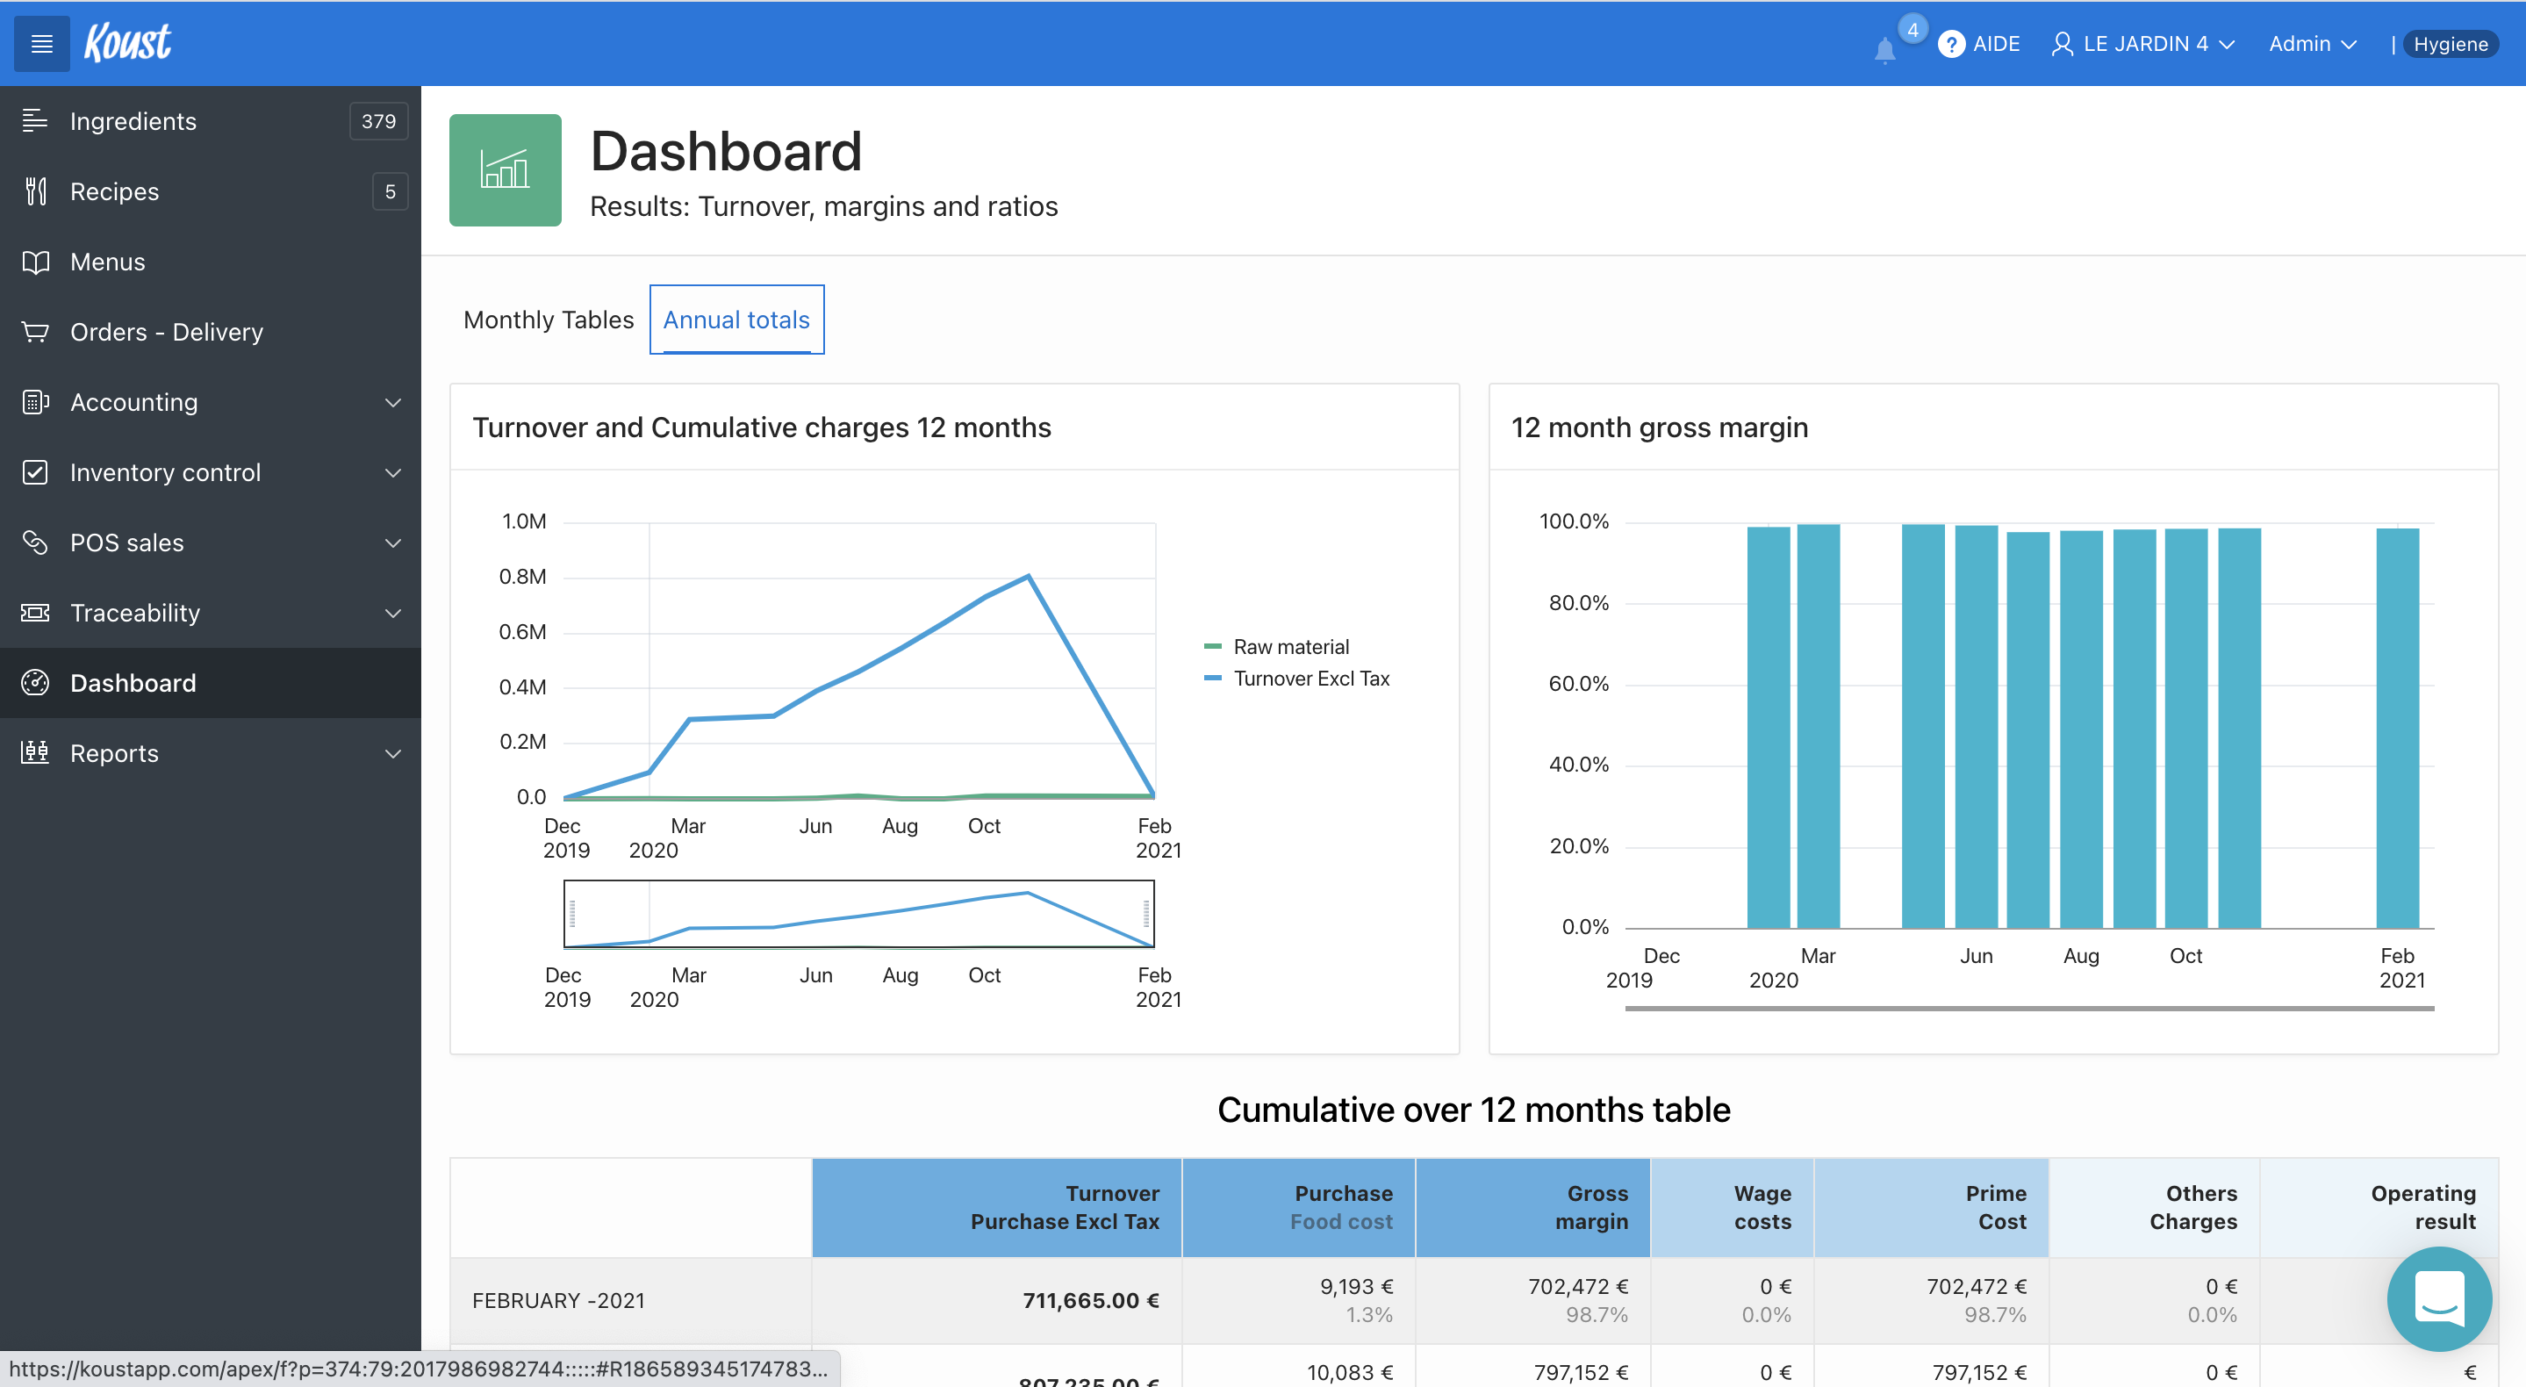Viewport: 2526px width, 1387px height.
Task: Click the Recipes fork-and-knife icon
Action: pos(35,191)
